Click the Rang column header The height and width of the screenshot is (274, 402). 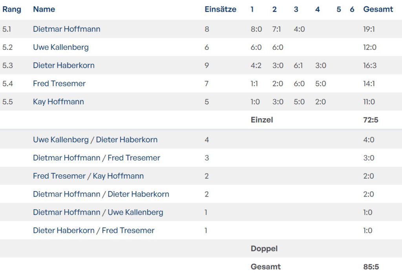[12, 9]
